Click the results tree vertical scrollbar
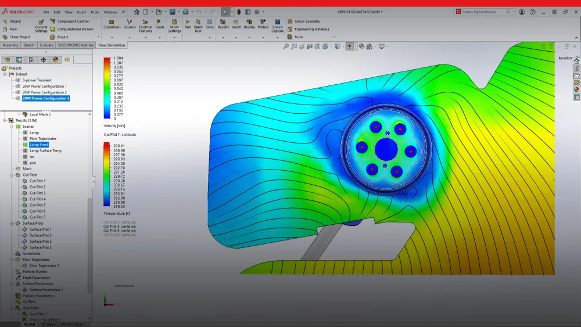 (x=89, y=245)
